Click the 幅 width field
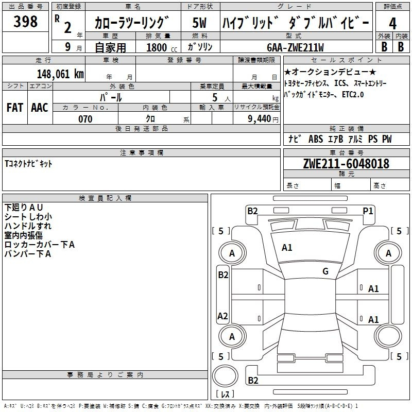 tap(351, 185)
